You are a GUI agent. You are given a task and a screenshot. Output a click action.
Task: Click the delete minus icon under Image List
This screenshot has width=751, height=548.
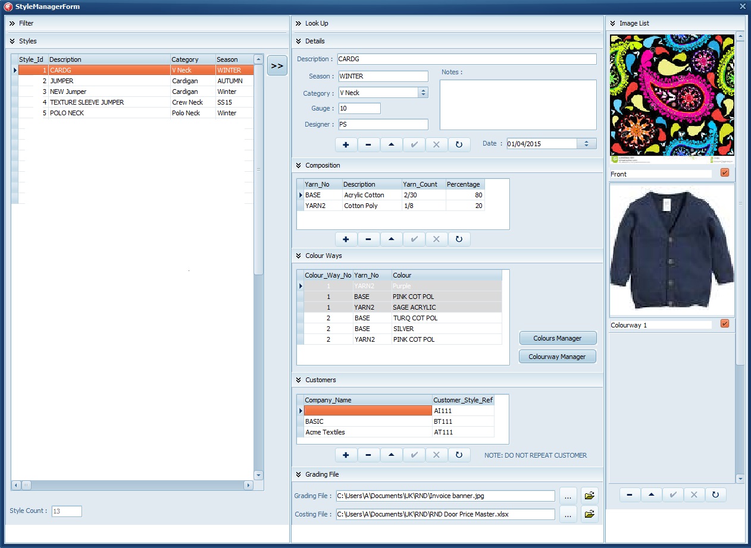(x=630, y=495)
